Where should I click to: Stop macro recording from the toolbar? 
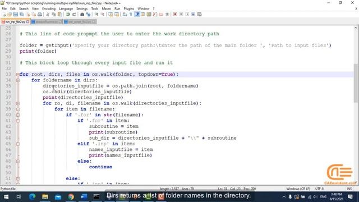point(181,14)
